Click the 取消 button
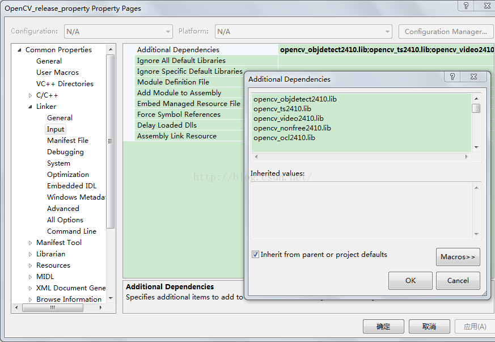The height and width of the screenshot is (342, 495). (429, 327)
